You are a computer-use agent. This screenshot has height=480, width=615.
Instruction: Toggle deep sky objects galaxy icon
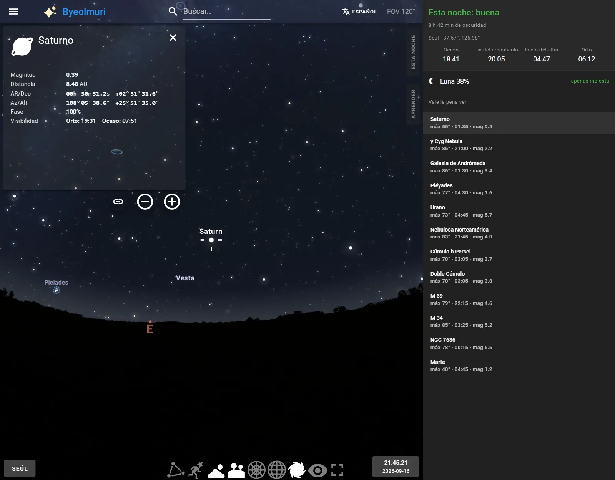(297, 470)
